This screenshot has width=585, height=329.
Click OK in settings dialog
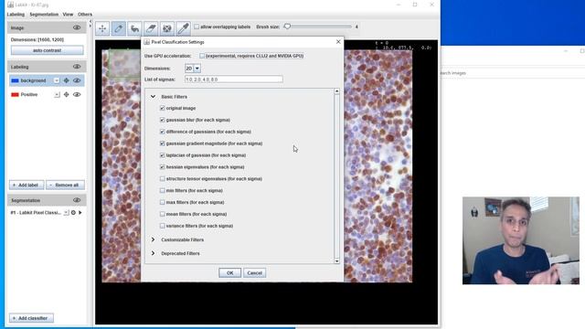229,273
